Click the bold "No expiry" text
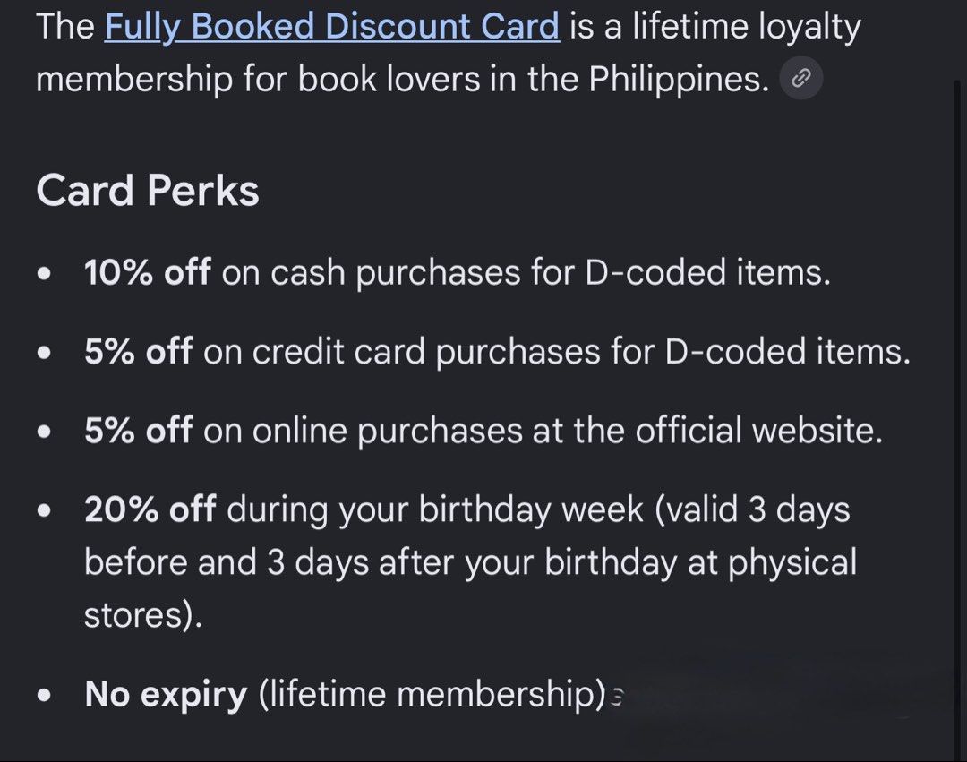967x762 pixels. click(x=166, y=694)
